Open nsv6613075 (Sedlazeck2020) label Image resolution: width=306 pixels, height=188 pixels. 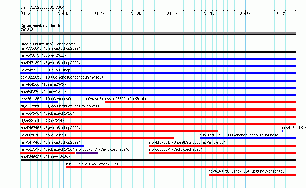(x=47, y=149)
